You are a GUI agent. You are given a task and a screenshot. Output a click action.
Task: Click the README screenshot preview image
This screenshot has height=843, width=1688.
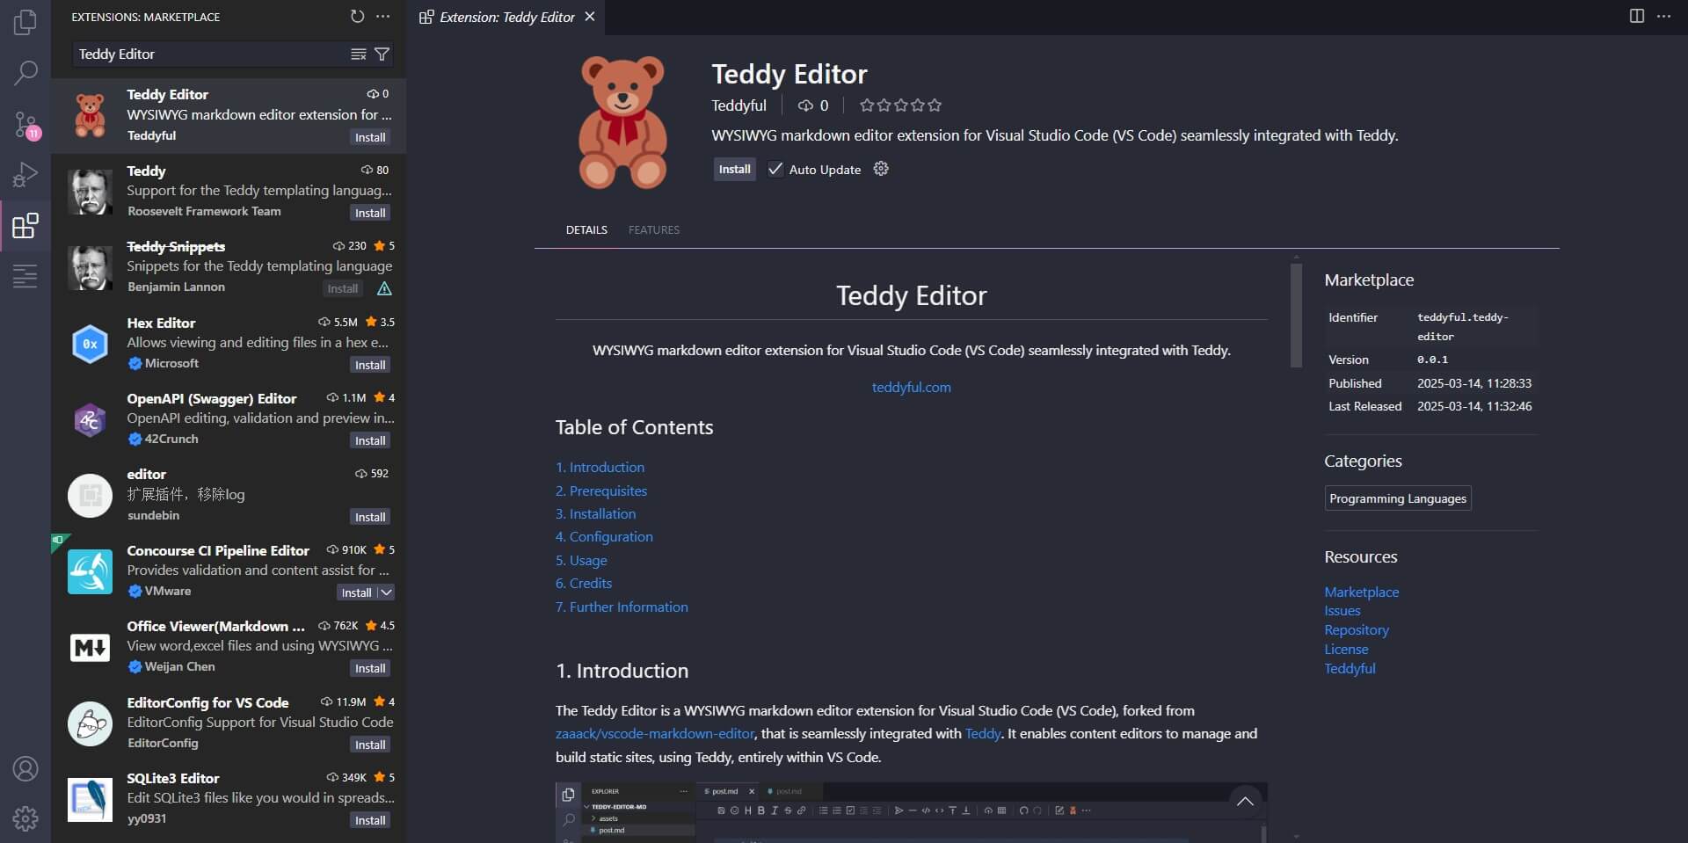tap(911, 812)
